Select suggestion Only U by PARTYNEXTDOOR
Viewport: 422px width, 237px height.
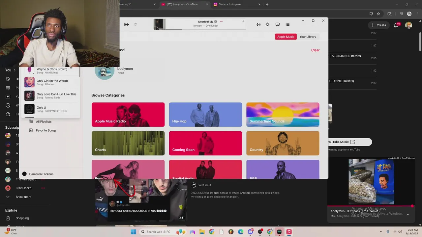(x=51, y=109)
